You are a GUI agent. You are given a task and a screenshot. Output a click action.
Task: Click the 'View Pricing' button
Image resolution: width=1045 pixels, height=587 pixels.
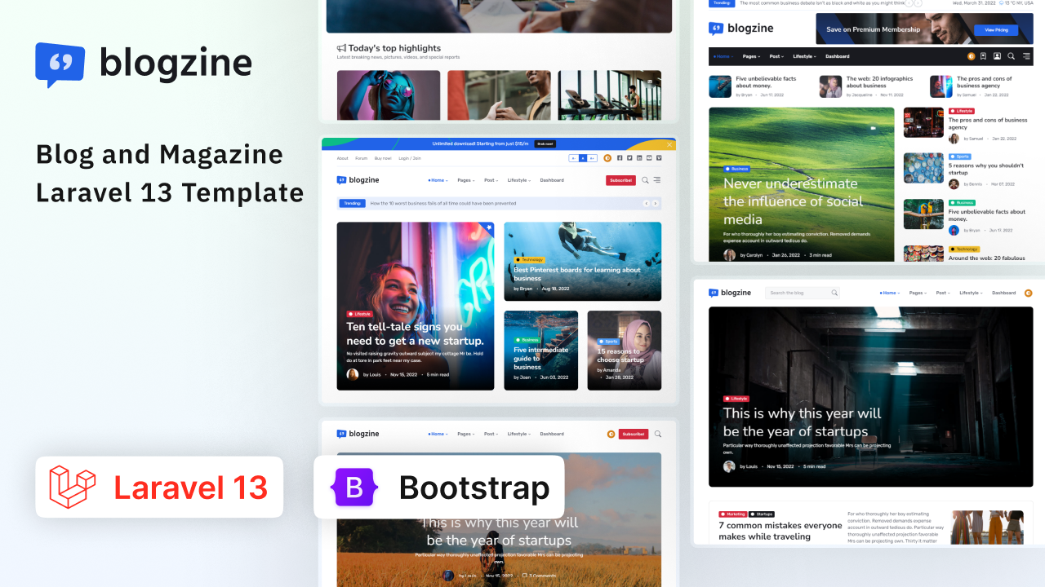coord(996,29)
